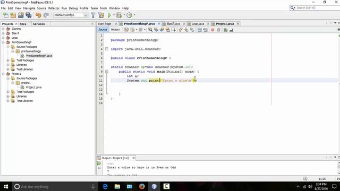340x191 pixels.
Task: Open the Refactor menu
Action: coord(54,8)
